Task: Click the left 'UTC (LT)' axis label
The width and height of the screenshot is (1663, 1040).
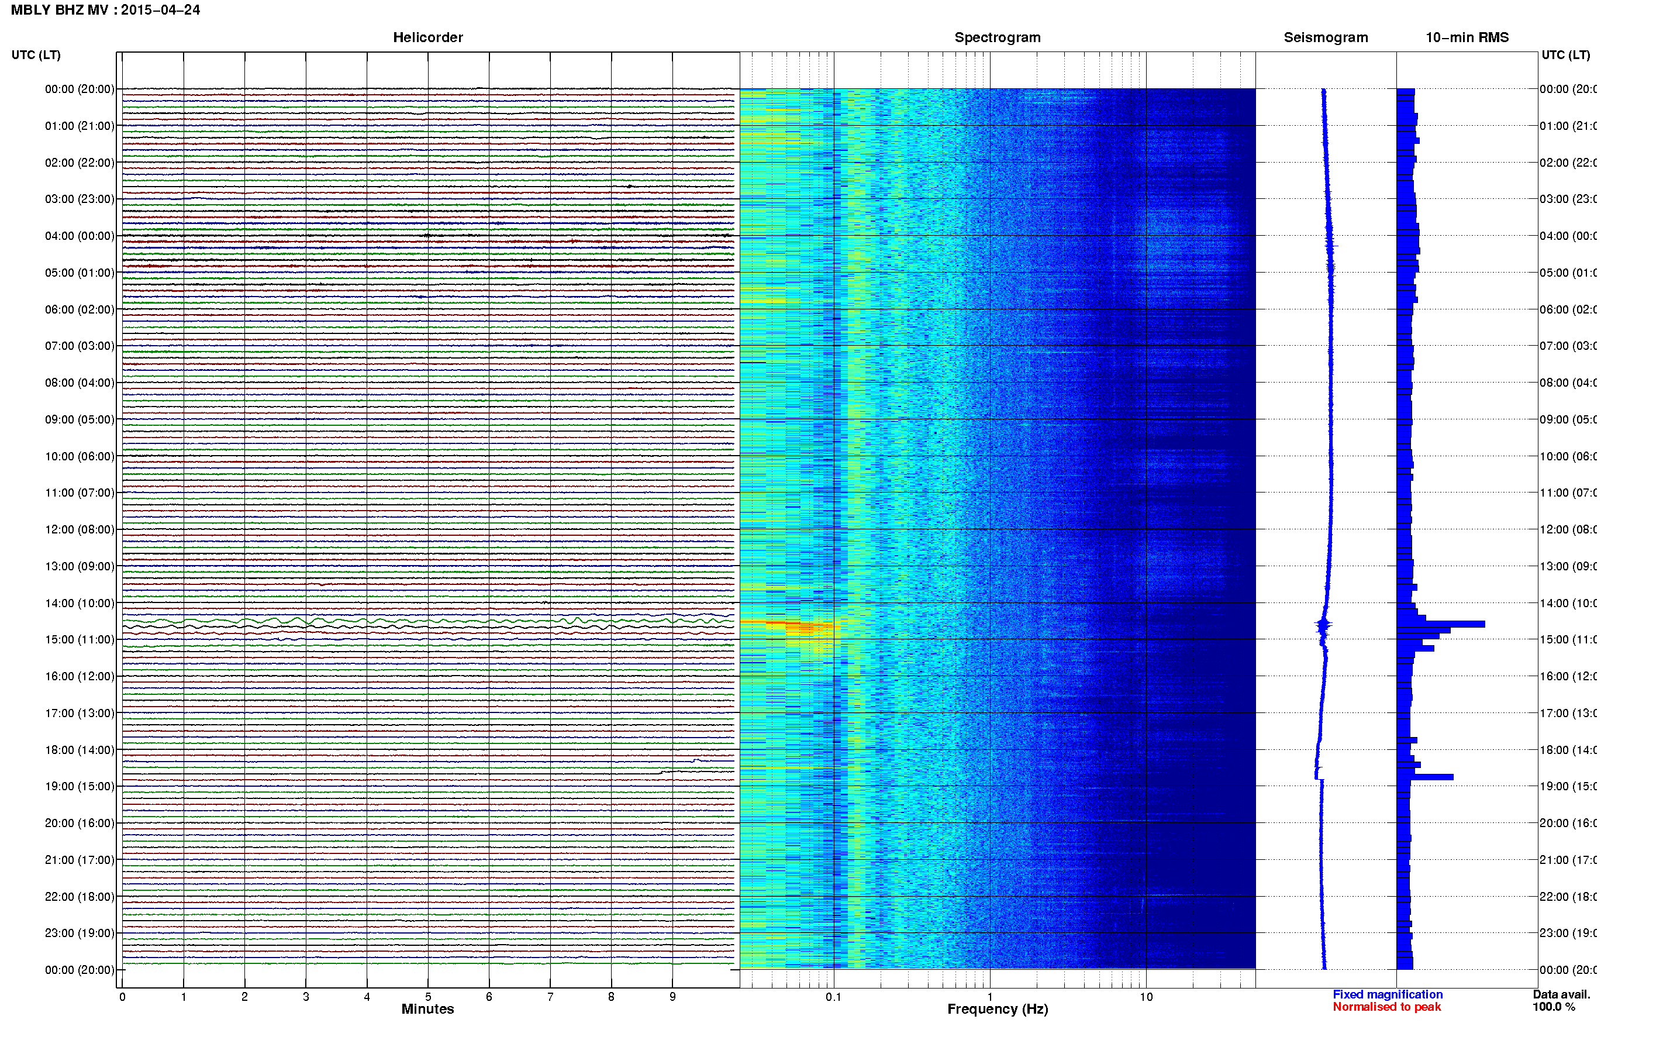Action: [x=36, y=55]
